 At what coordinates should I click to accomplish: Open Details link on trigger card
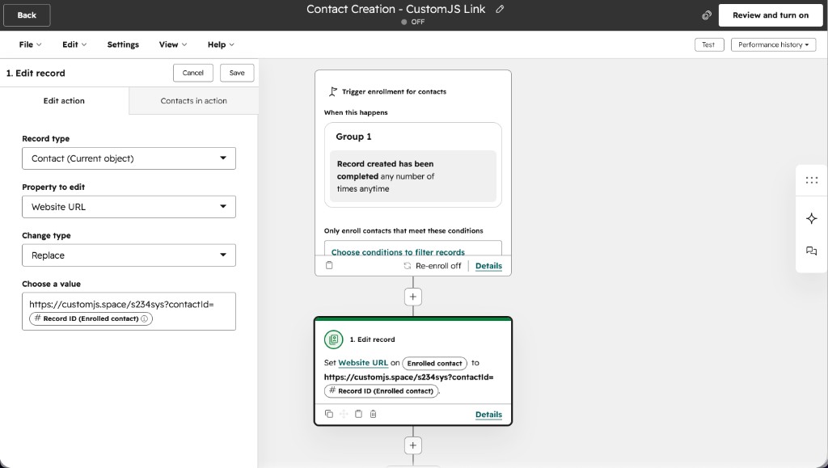pos(488,266)
